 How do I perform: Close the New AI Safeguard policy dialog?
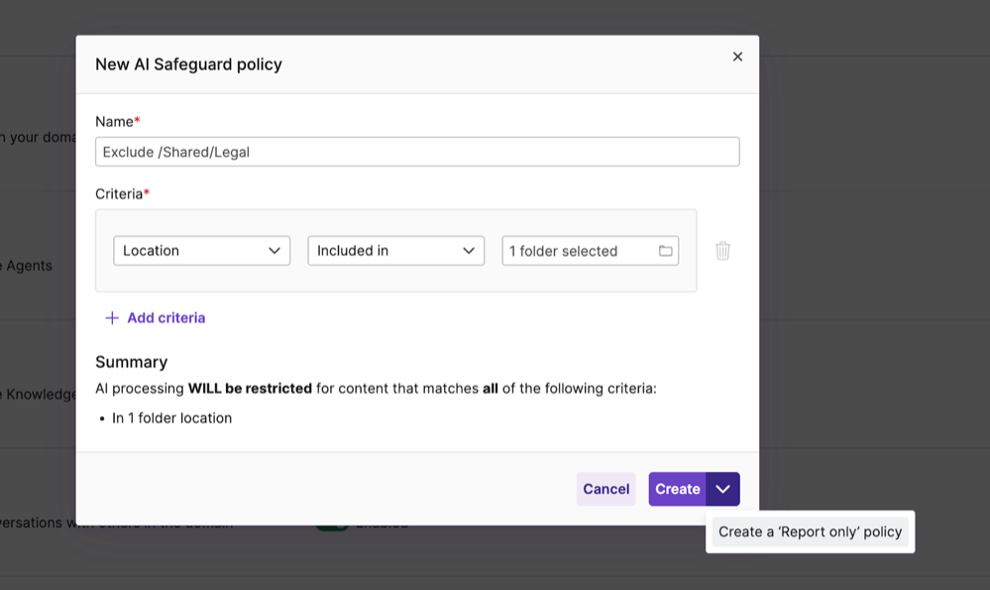coord(737,57)
